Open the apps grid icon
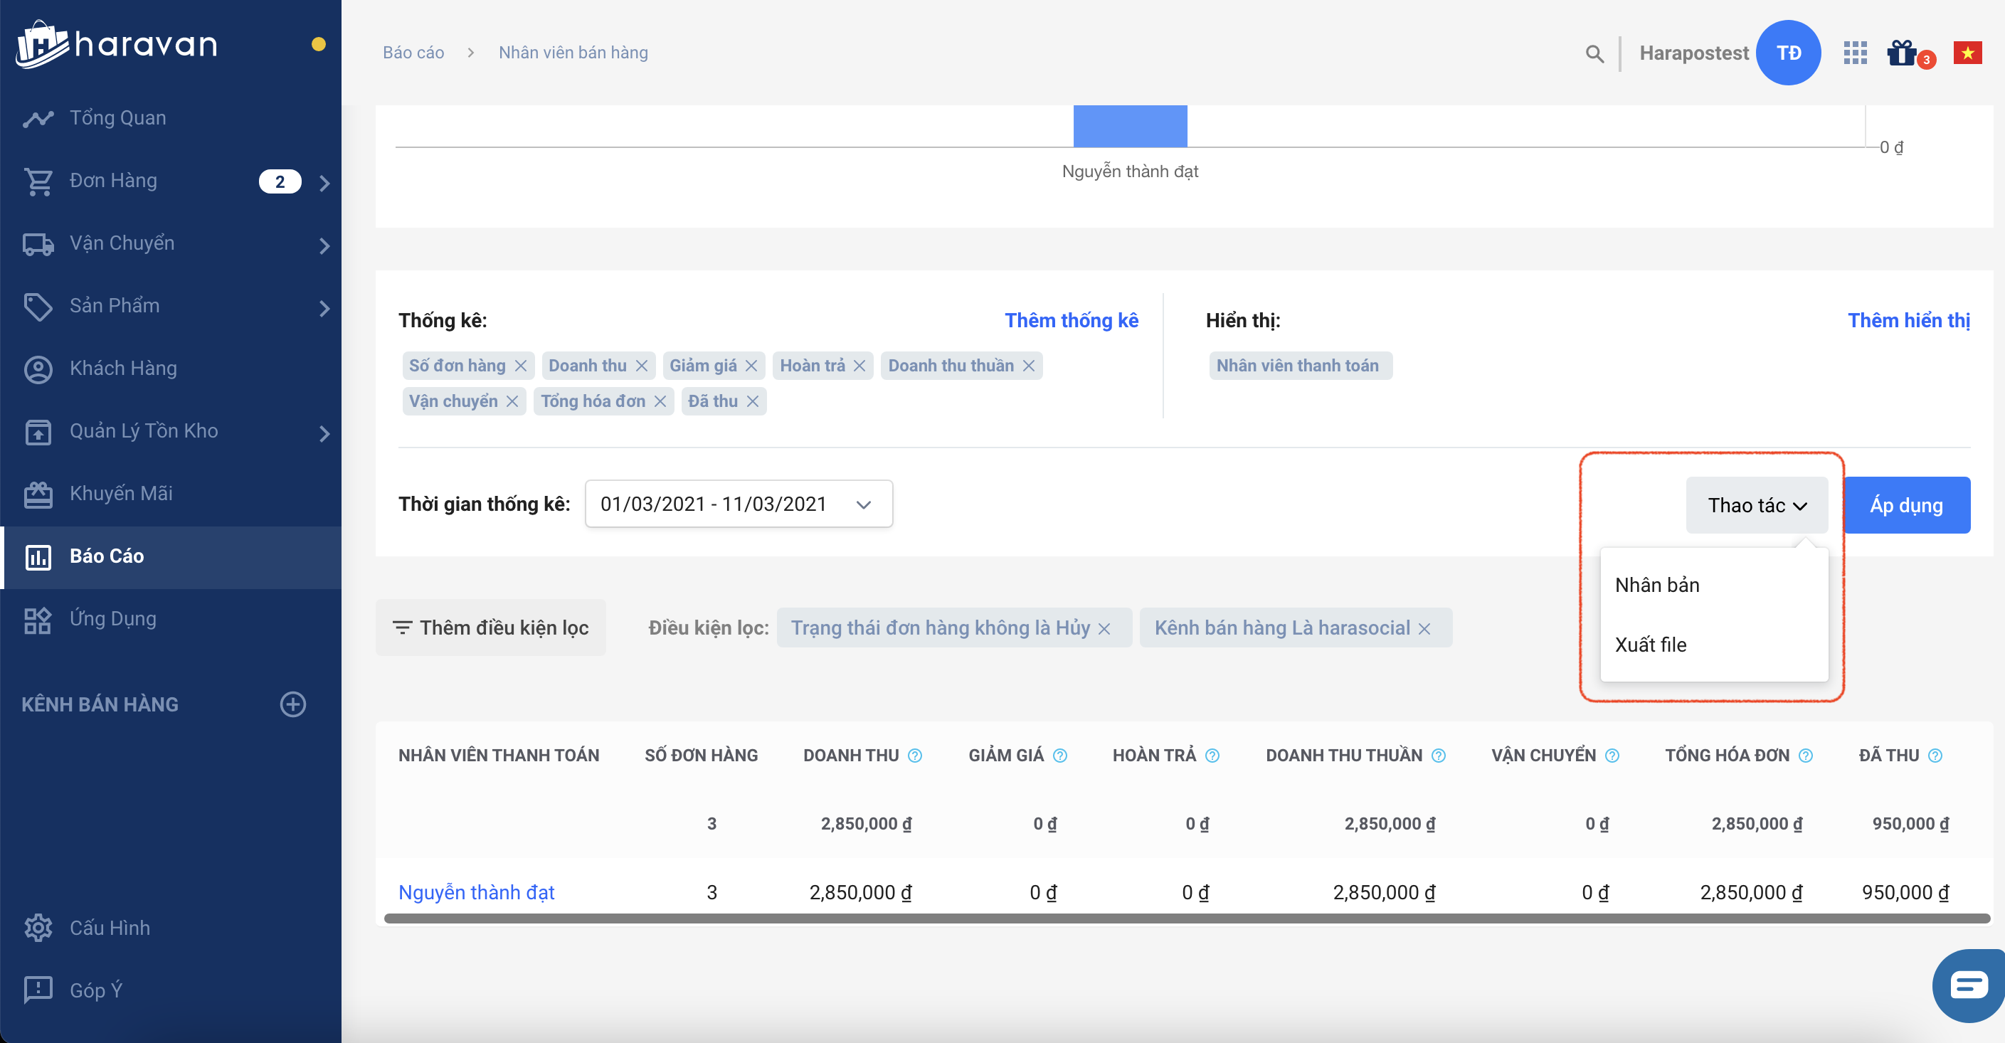 pyautogui.click(x=1855, y=53)
